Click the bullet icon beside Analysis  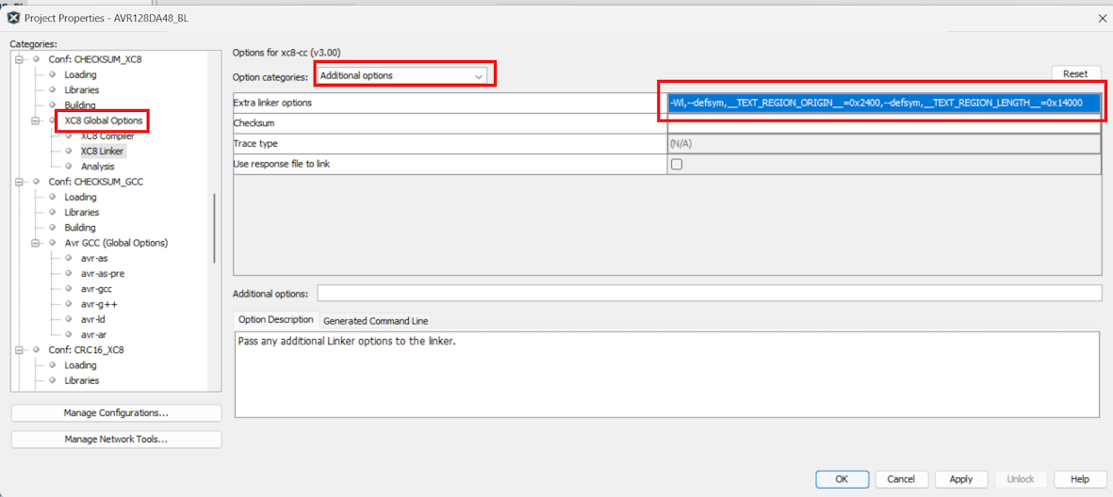point(69,167)
